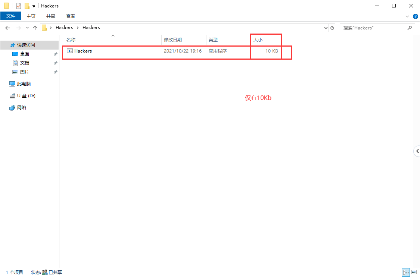Click the search Hackers input box
The image size is (420, 277).
(373, 28)
